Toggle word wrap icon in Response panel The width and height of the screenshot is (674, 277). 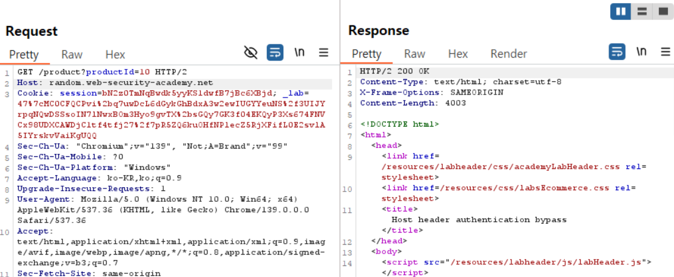[617, 52]
